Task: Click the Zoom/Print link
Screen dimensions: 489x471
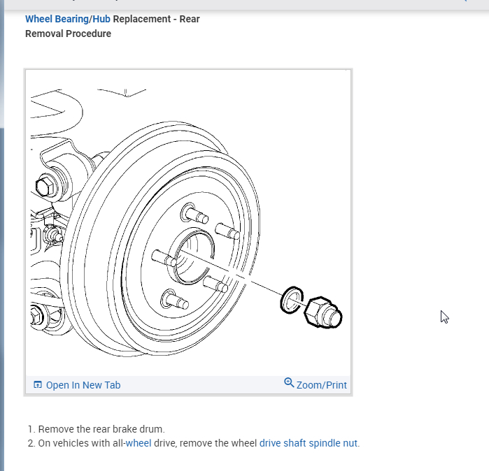Action: coord(322,385)
